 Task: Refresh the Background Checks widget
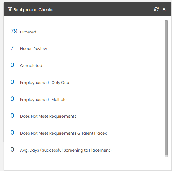(x=156, y=9)
